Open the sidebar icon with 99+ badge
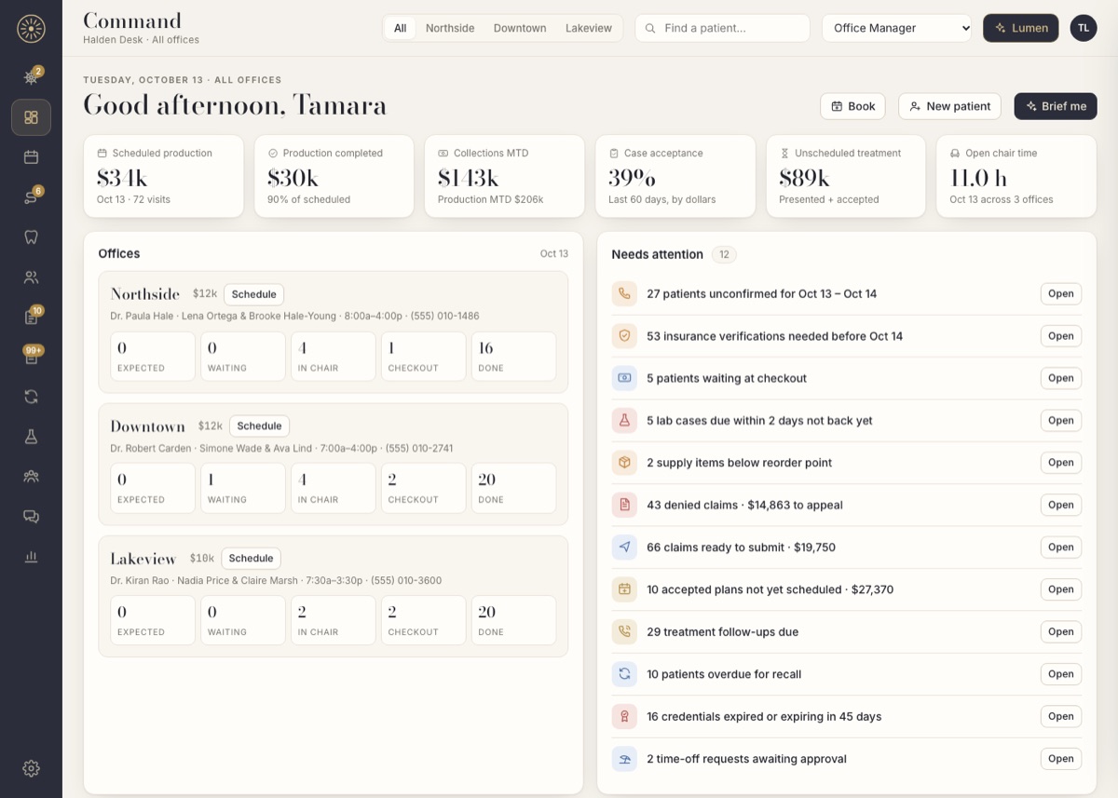Screen dimensions: 1118x798 pyautogui.click(x=31, y=357)
